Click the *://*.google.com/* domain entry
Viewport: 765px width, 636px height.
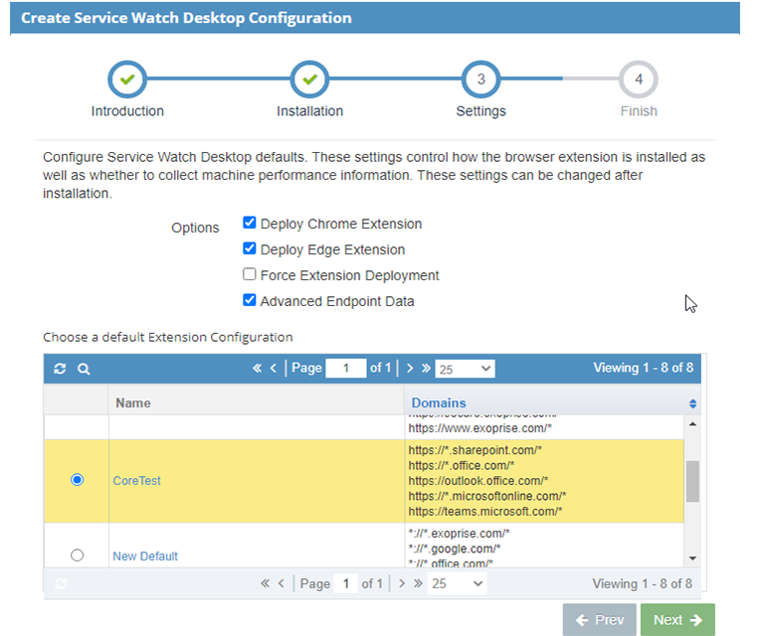tap(455, 549)
